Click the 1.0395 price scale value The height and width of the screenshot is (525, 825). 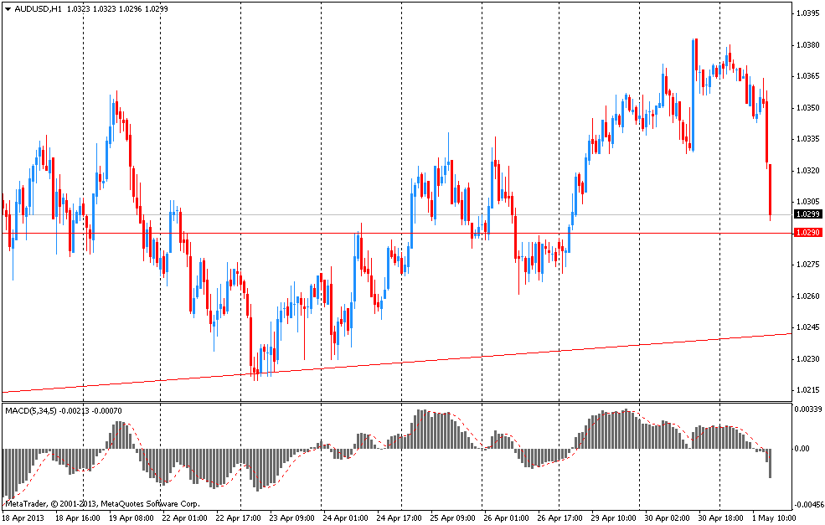[807, 13]
